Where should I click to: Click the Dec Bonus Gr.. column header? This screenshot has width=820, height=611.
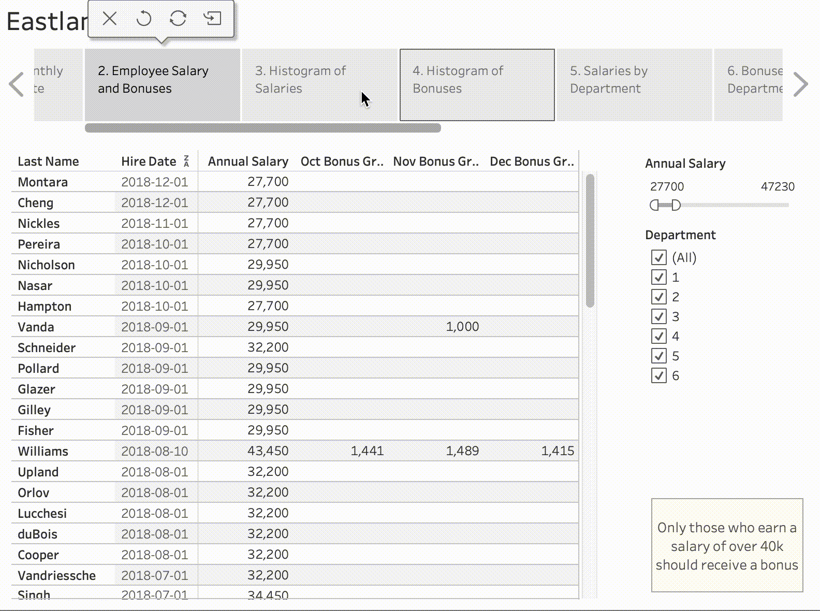532,162
